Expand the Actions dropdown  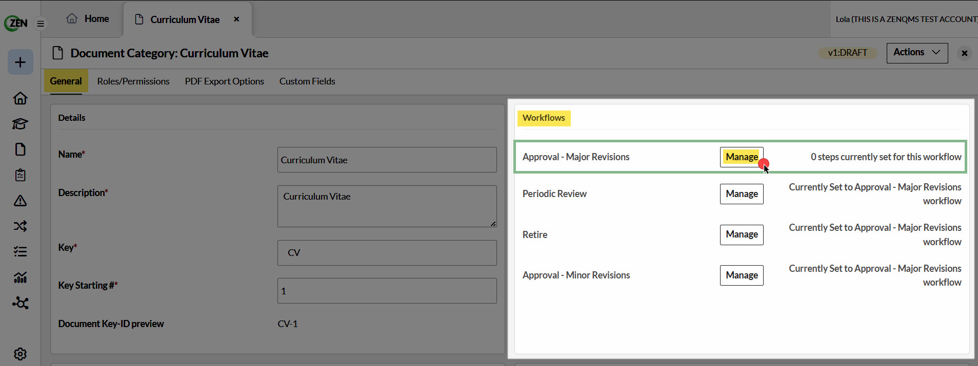click(917, 53)
